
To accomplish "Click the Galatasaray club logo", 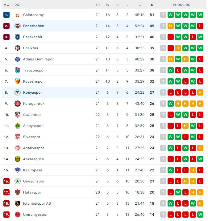I will pyautogui.click(x=17, y=15).
